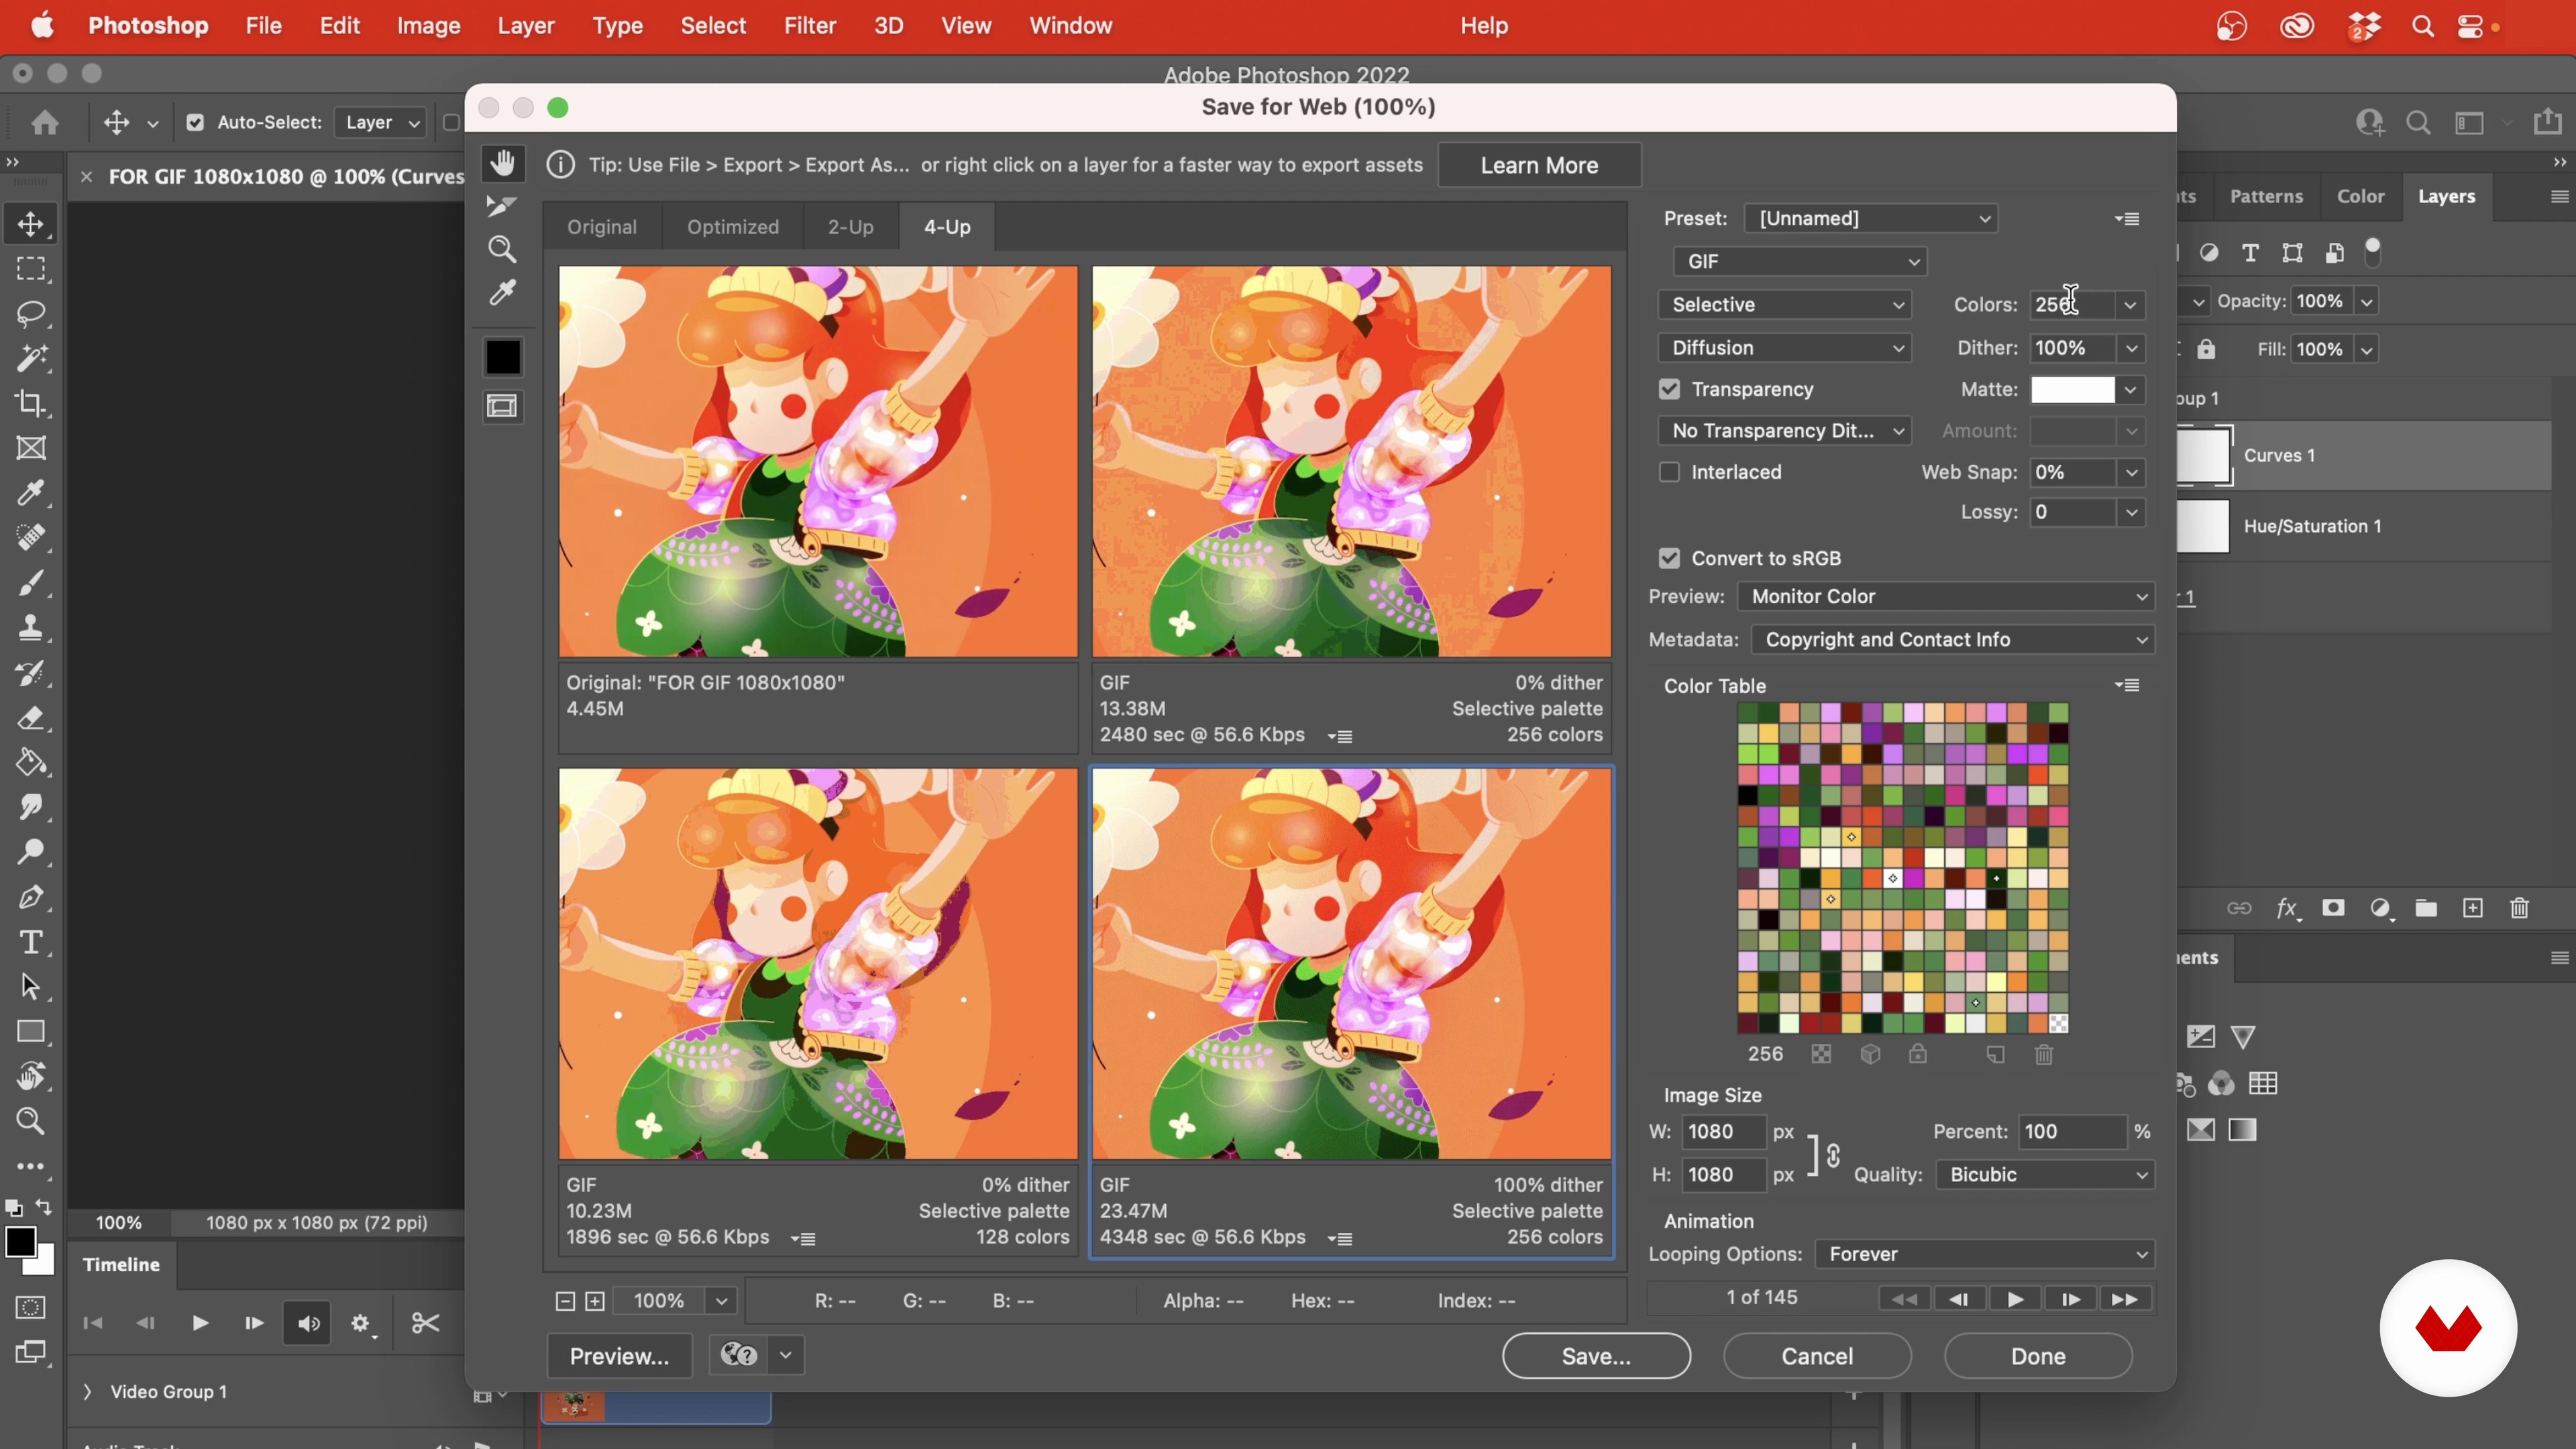Select the Zoom tool in Save for Web dialog
The height and width of the screenshot is (1449, 2576).
click(x=502, y=249)
